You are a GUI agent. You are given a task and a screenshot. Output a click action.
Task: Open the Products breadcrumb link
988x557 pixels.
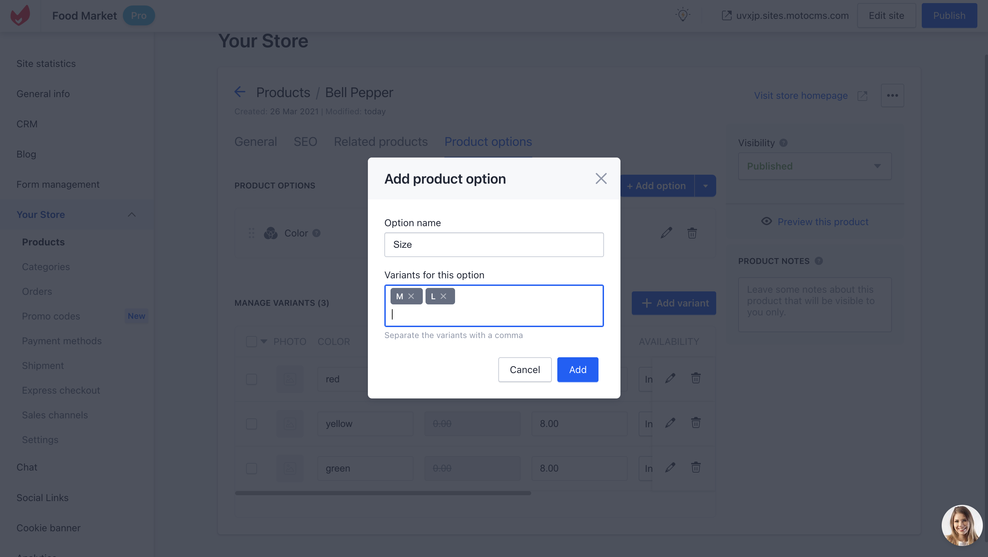point(283,92)
